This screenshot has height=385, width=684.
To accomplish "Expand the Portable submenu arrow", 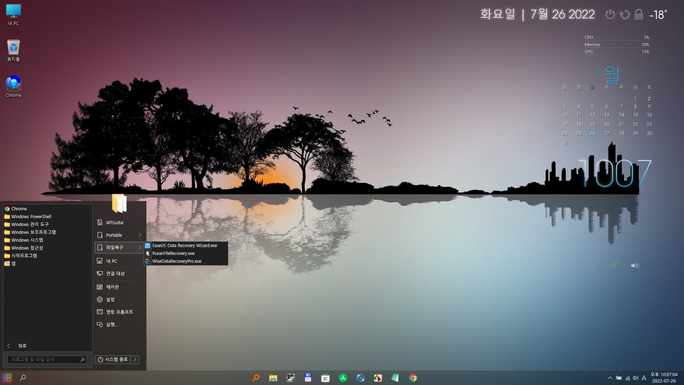I will pyautogui.click(x=140, y=235).
